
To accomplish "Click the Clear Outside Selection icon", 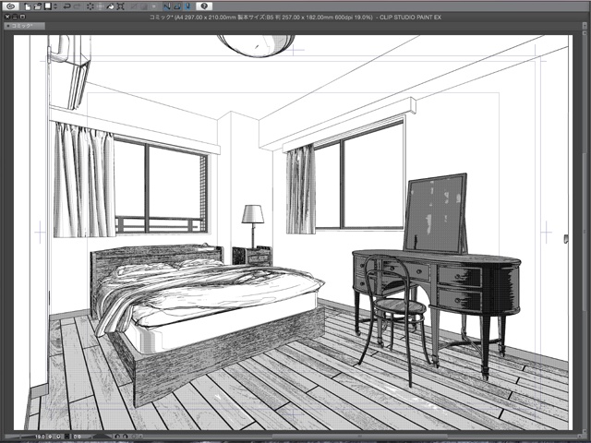I will (101, 6).
